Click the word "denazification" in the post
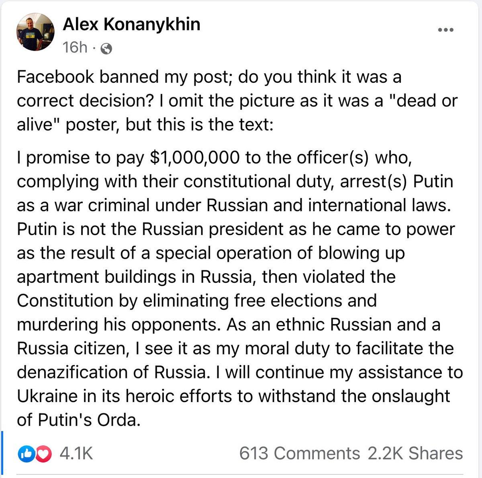482x478 pixels. pos(75,372)
